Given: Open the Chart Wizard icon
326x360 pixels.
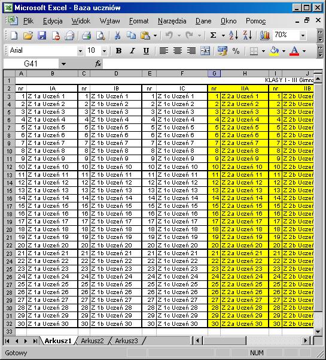Looking at the screenshot, I should point(265,35).
